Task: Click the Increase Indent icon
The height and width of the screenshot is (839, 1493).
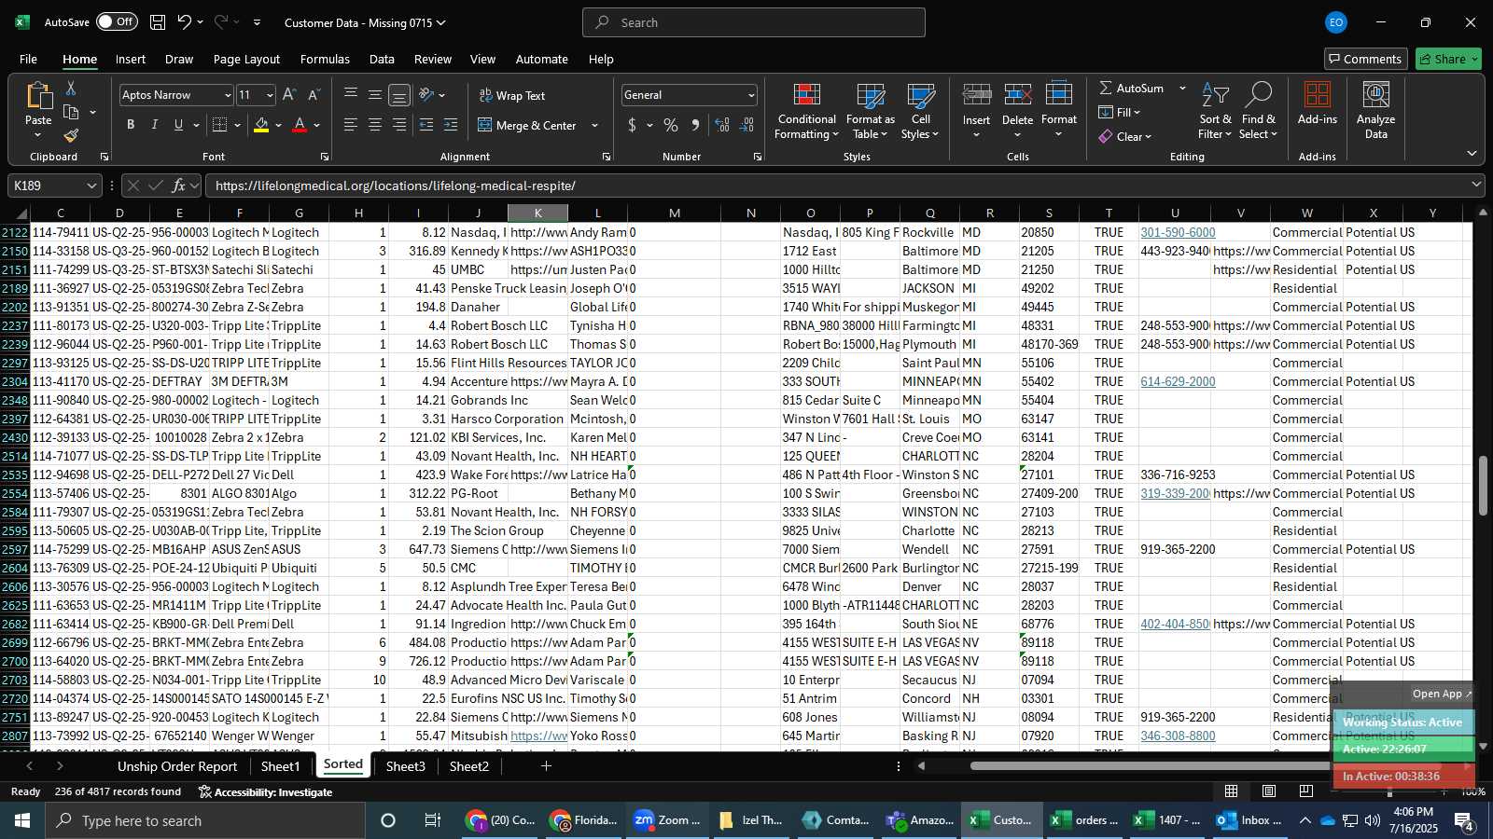Action: (451, 125)
